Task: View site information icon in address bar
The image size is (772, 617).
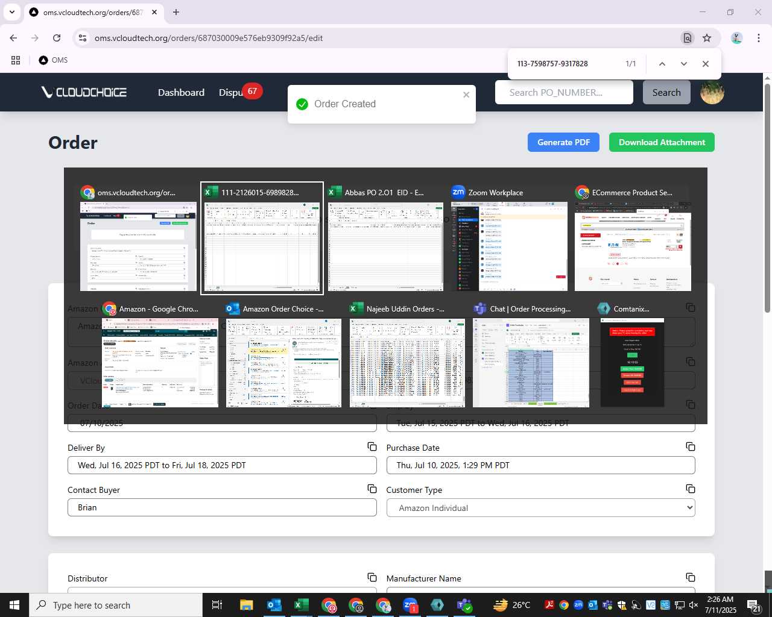Action: coord(83,38)
